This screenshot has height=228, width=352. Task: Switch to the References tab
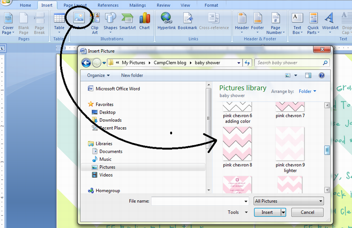pos(108,5)
